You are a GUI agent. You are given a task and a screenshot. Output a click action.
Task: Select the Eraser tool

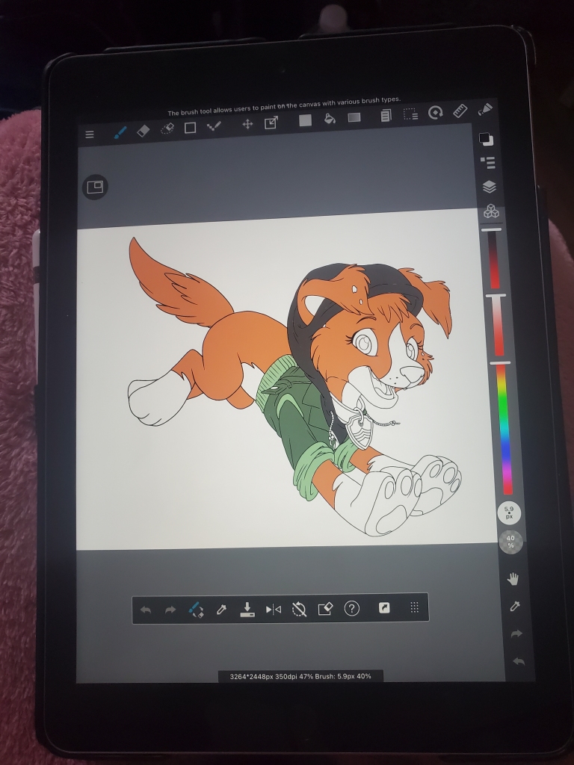pyautogui.click(x=143, y=131)
